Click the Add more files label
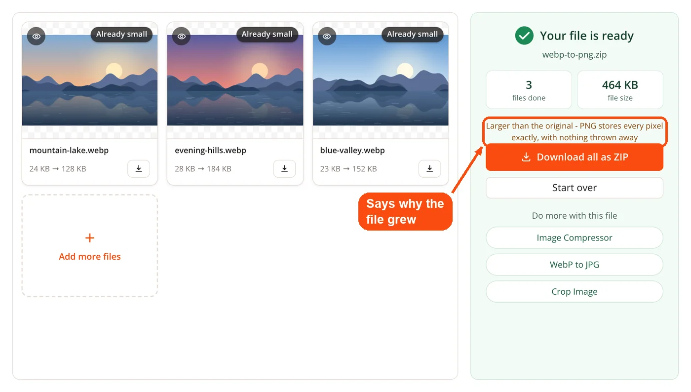Screen dimensions: 691x392 (x=90, y=256)
